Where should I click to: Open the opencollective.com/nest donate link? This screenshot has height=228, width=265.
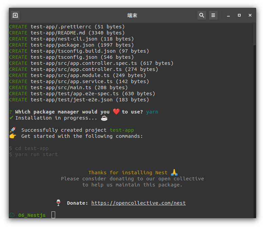coord(138,203)
